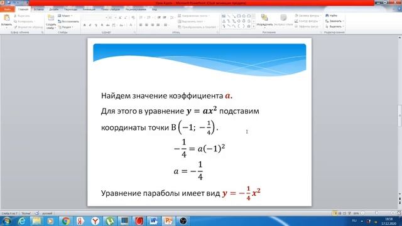Click the Word icon in the taskbar
Screen dimensions: 402x226
(153, 220)
